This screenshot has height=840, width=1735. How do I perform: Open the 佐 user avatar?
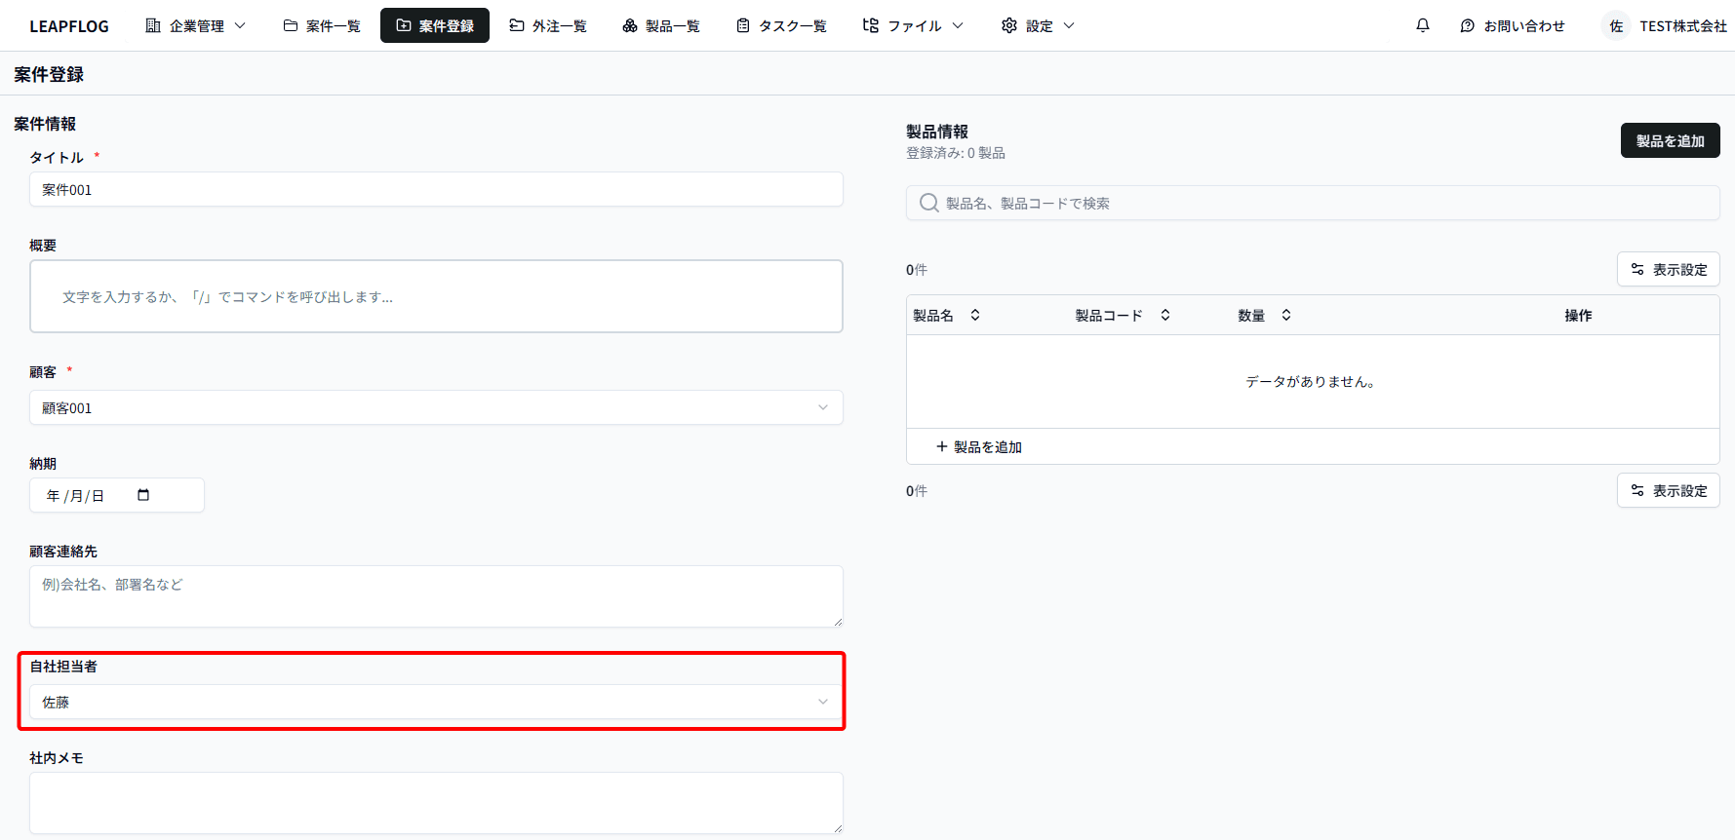tap(1616, 26)
